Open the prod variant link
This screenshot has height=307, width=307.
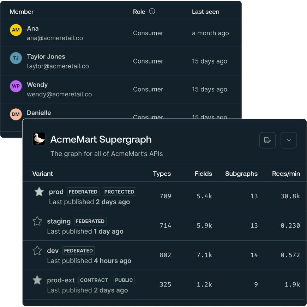pos(56,192)
